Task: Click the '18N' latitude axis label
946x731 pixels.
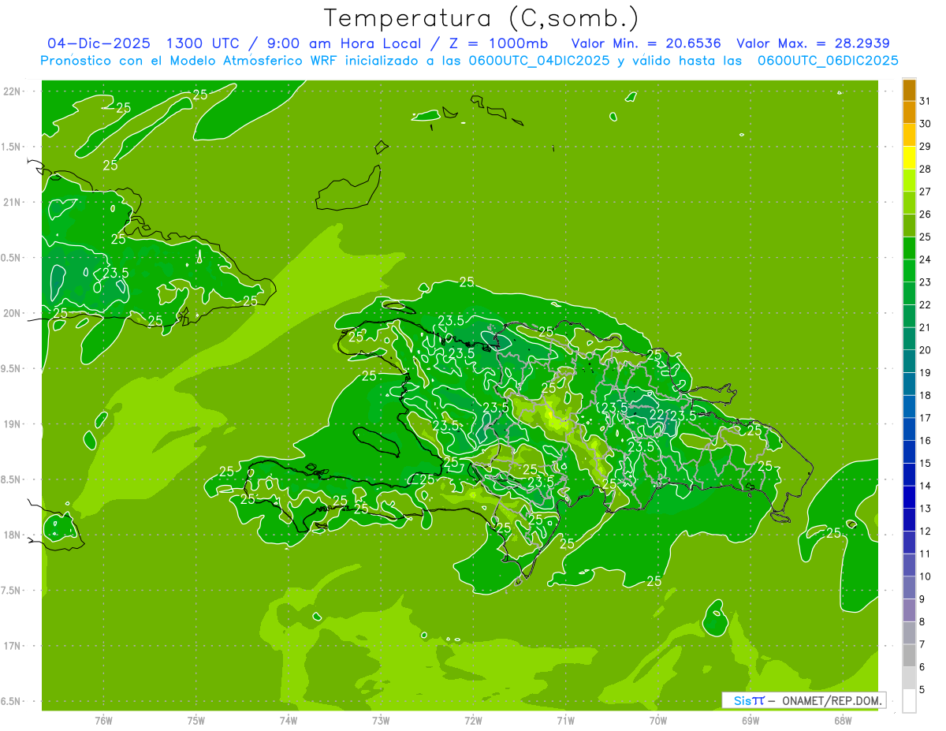Action: [13, 535]
